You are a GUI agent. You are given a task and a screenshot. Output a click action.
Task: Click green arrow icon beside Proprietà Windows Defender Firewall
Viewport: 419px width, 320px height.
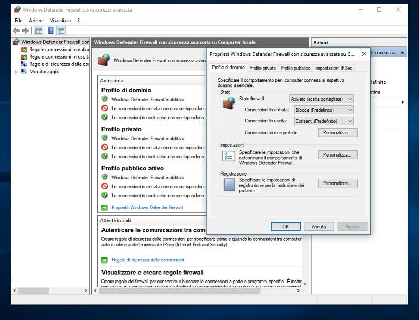[105, 208]
